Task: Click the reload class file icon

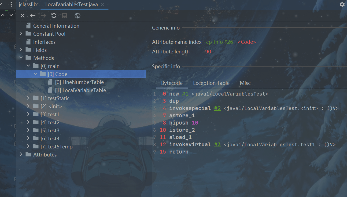Action: coord(54,16)
